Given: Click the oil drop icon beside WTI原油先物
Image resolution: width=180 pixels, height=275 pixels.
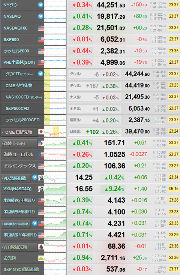Looking at the screenshot, I should (x=41, y=247).
